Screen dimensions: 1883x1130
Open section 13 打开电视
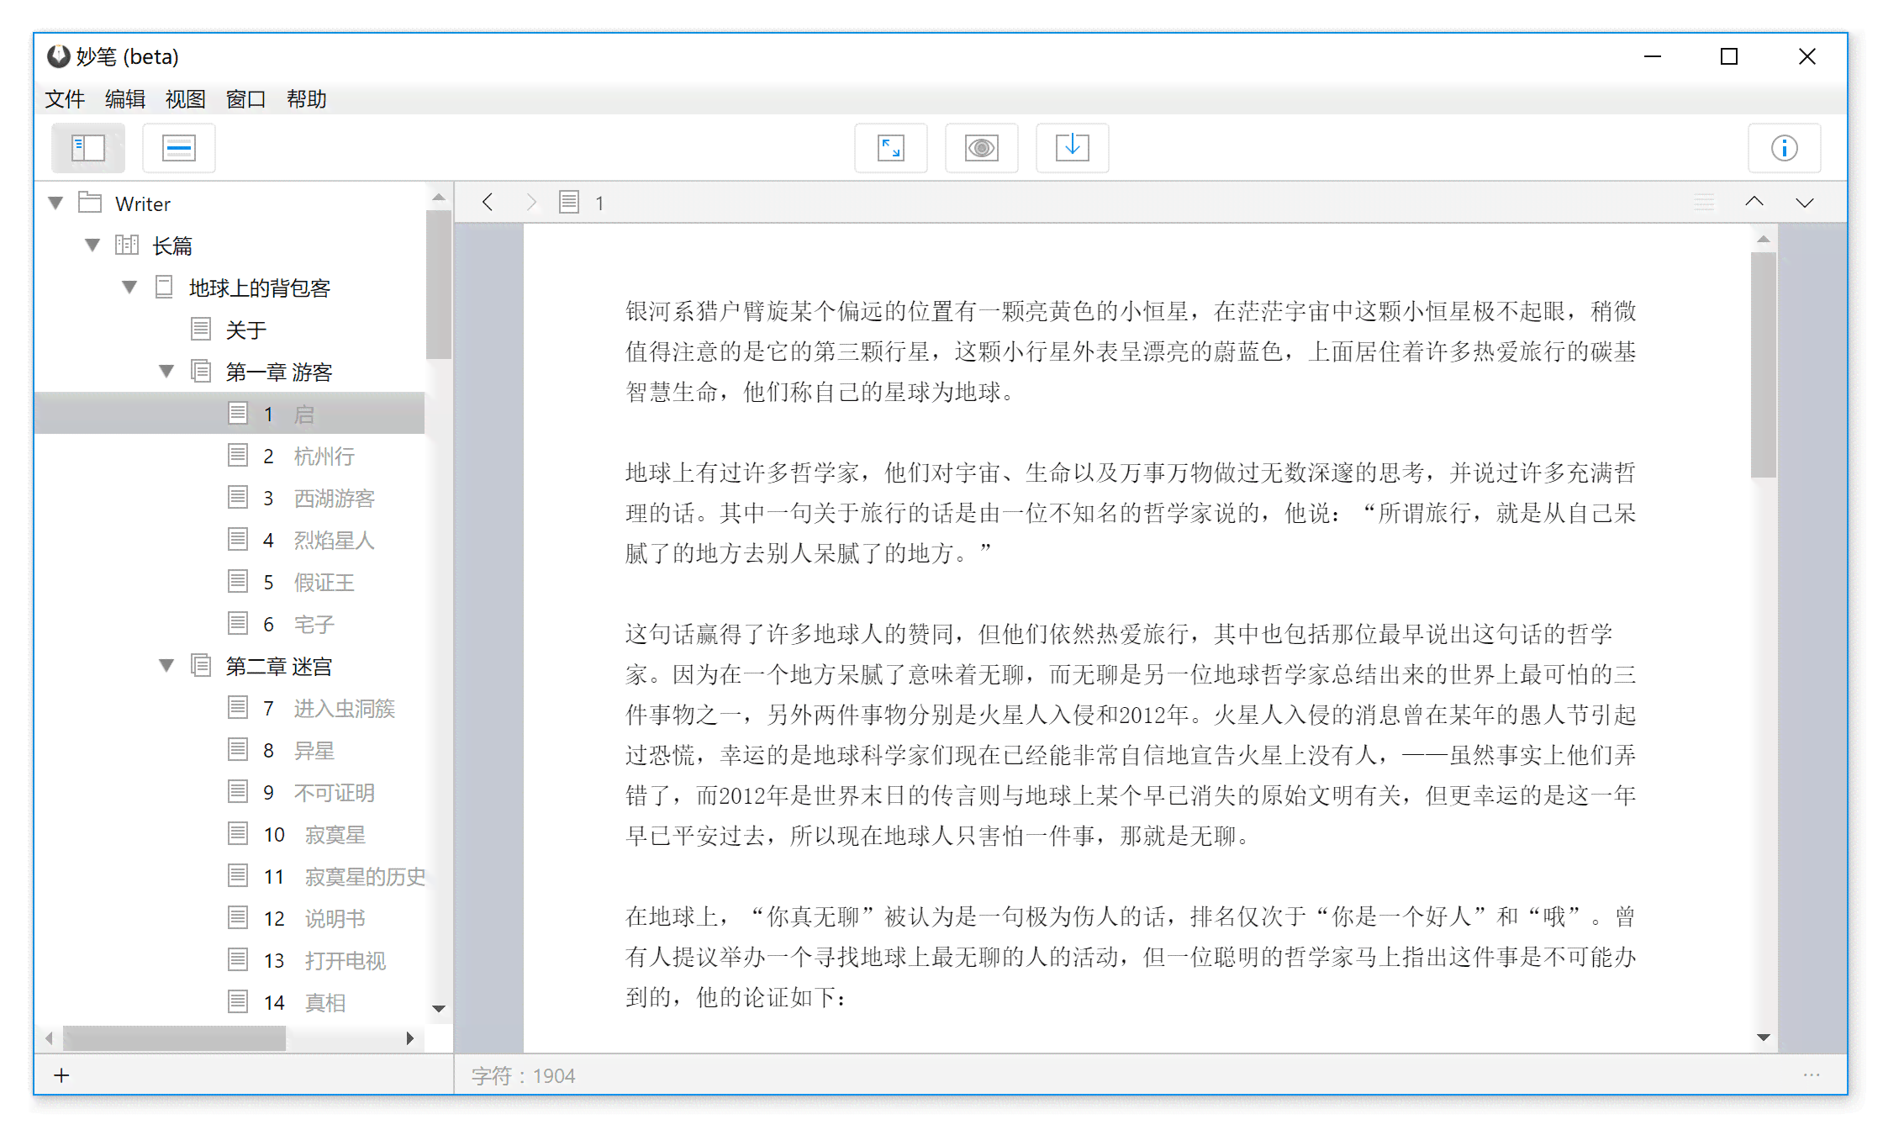[x=229, y=959]
